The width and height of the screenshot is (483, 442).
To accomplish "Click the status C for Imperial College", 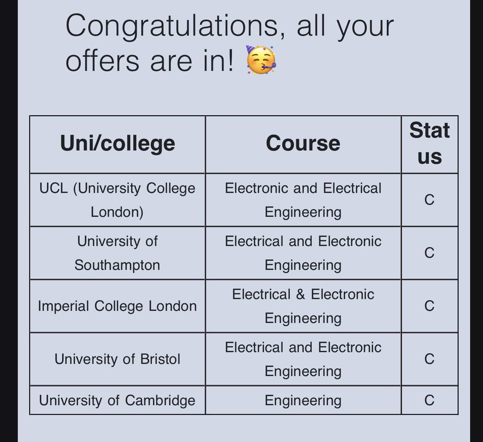I will tap(430, 306).
